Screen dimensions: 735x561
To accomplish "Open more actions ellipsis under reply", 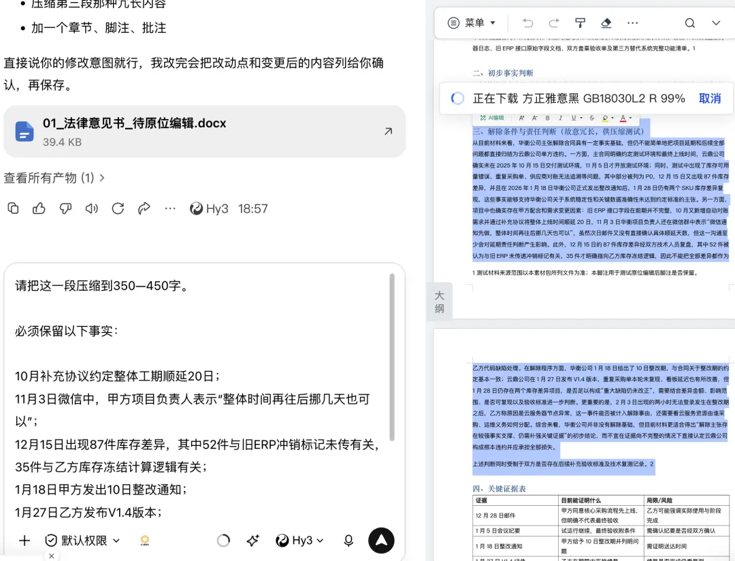I will coord(170,208).
